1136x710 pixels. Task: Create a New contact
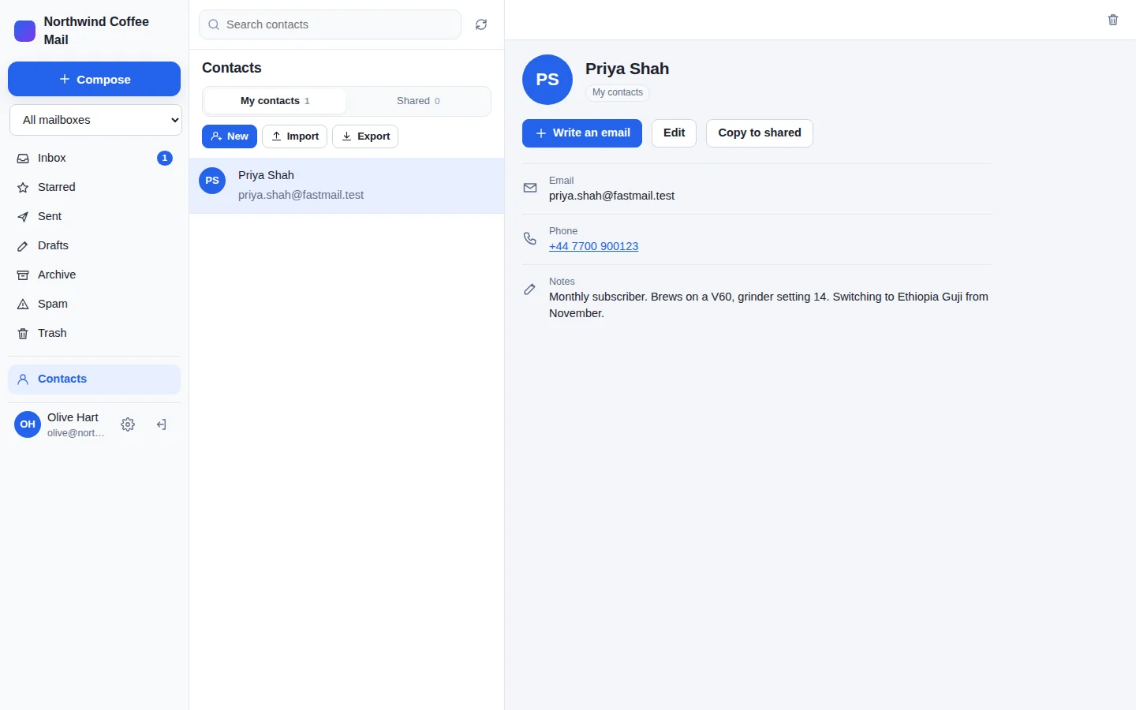pos(230,136)
